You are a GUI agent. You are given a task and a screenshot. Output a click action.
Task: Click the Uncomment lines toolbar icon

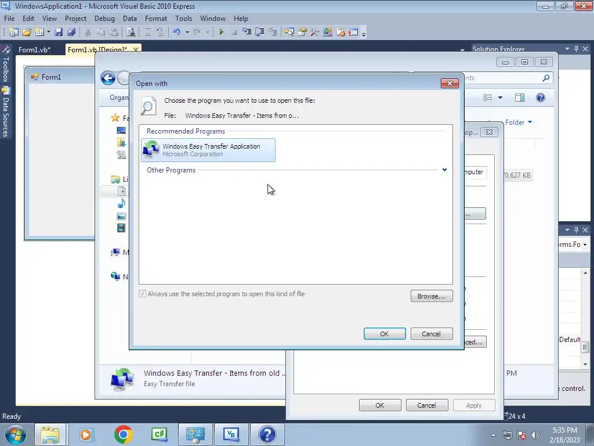click(x=160, y=33)
